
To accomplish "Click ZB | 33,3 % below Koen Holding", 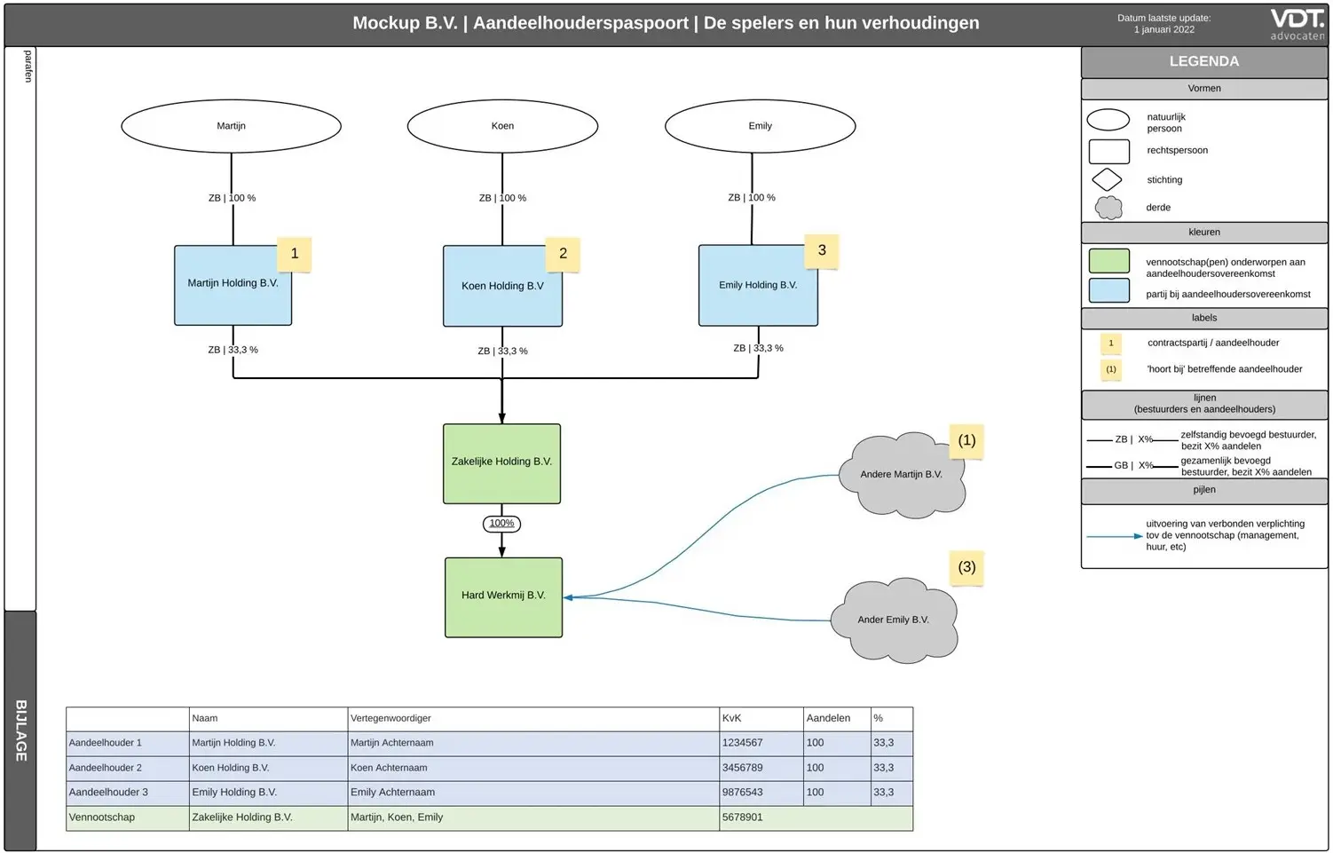I will (x=502, y=351).
